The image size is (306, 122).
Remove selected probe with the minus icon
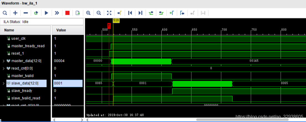25,13
